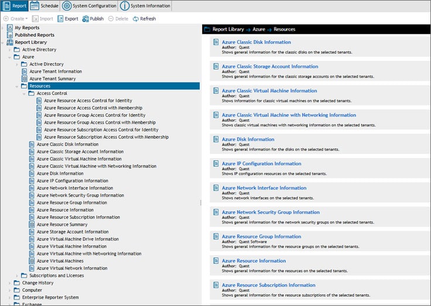The height and width of the screenshot is (306, 431).
Task: Click the Azure Tenant Information report icon
Action: [x=24, y=71]
